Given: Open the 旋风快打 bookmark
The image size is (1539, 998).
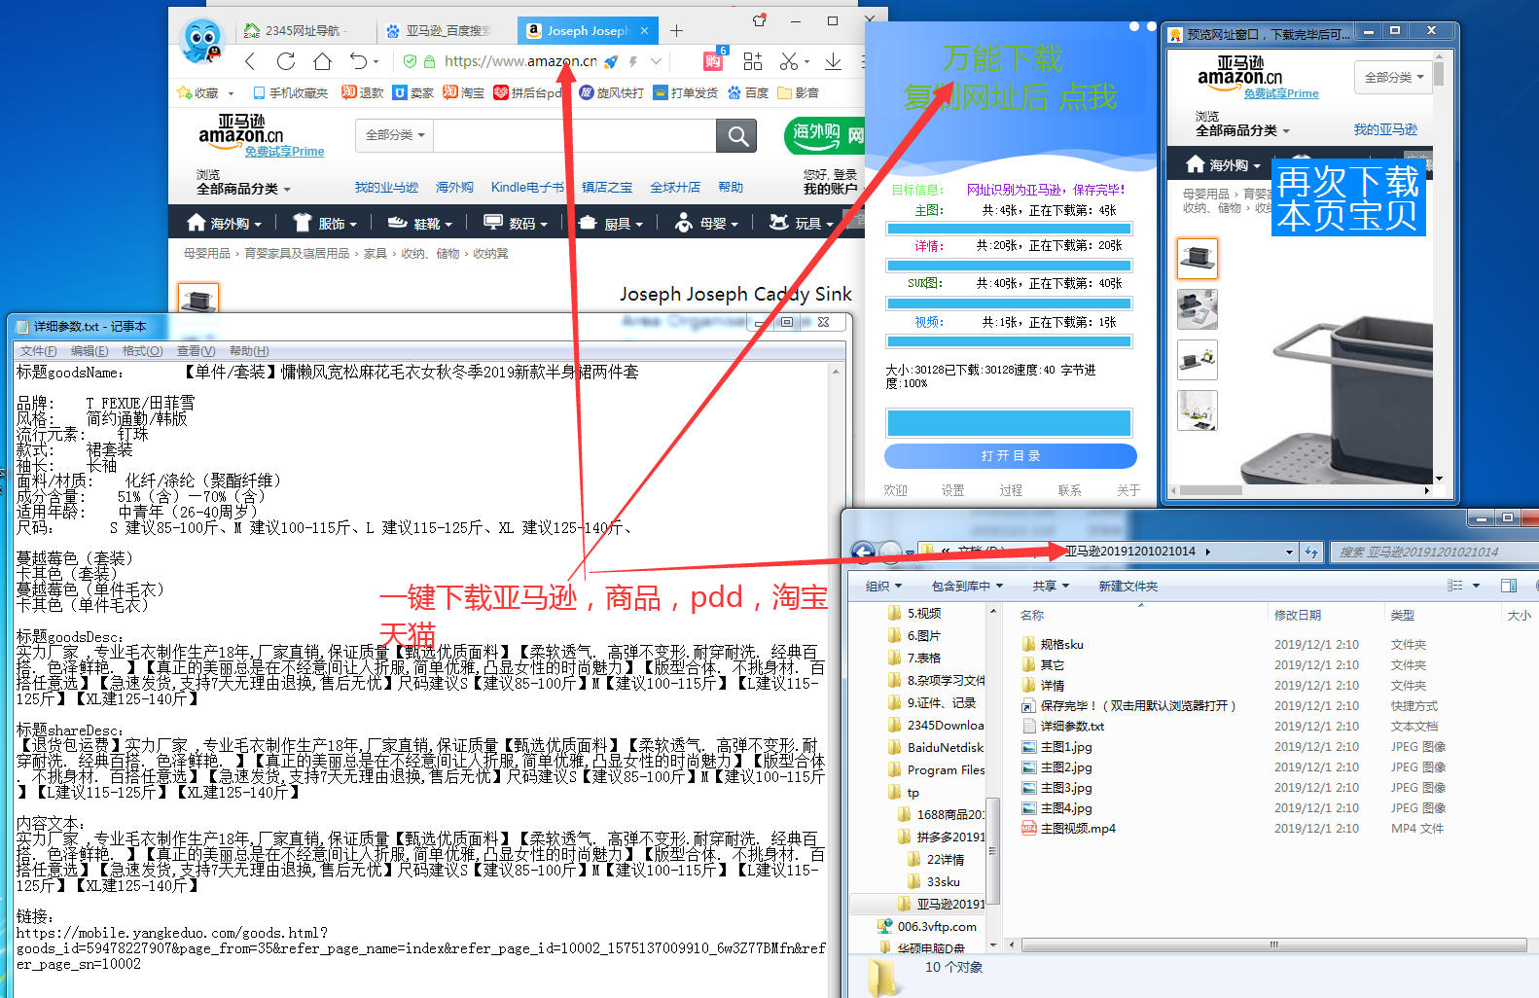Looking at the screenshot, I should click(x=611, y=92).
